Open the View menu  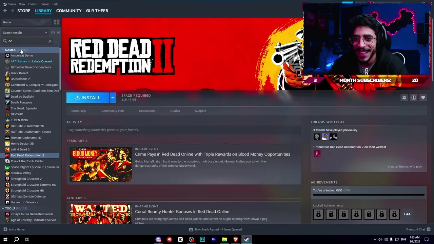point(22,4)
